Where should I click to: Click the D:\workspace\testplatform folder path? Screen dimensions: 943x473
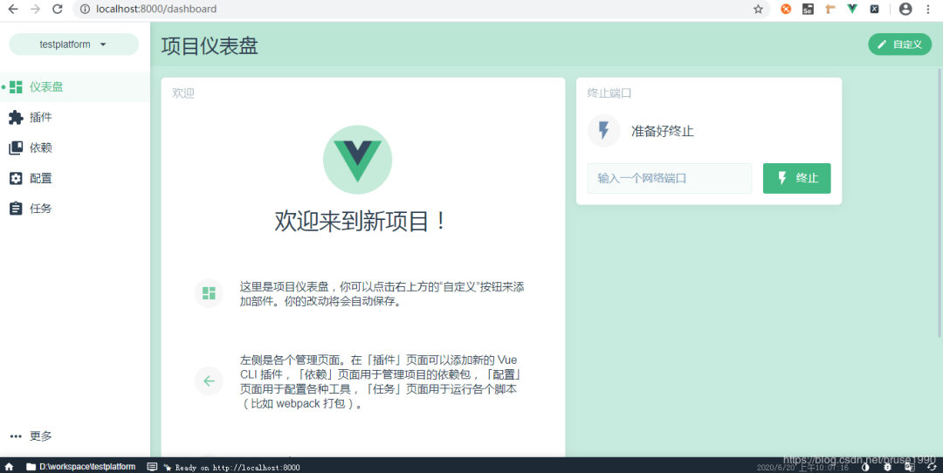click(81, 466)
